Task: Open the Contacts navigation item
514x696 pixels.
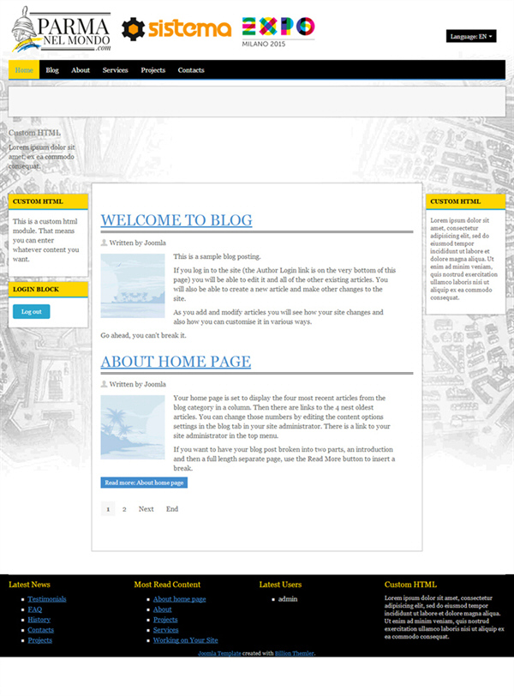Action: (x=191, y=70)
